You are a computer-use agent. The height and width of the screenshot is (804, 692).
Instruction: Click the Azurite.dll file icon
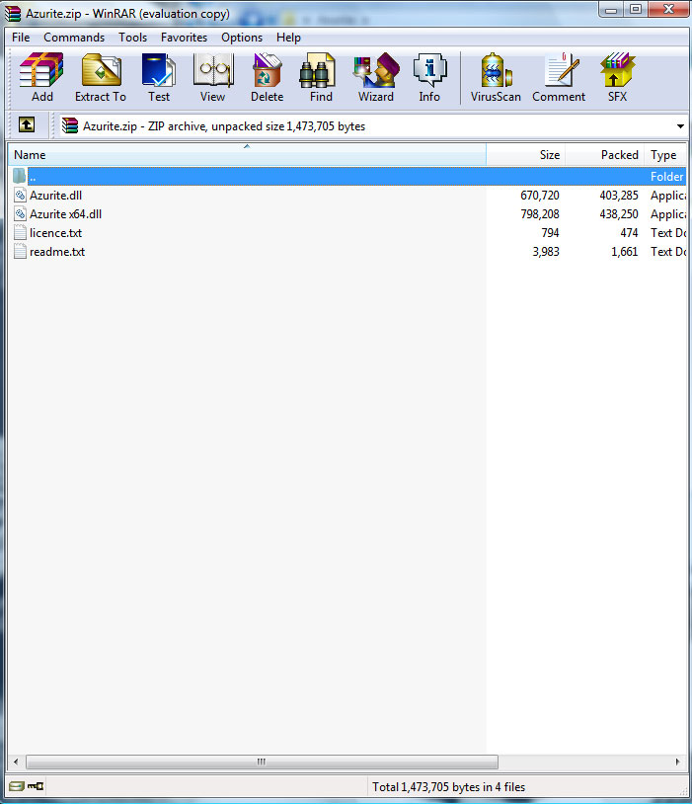click(x=20, y=196)
